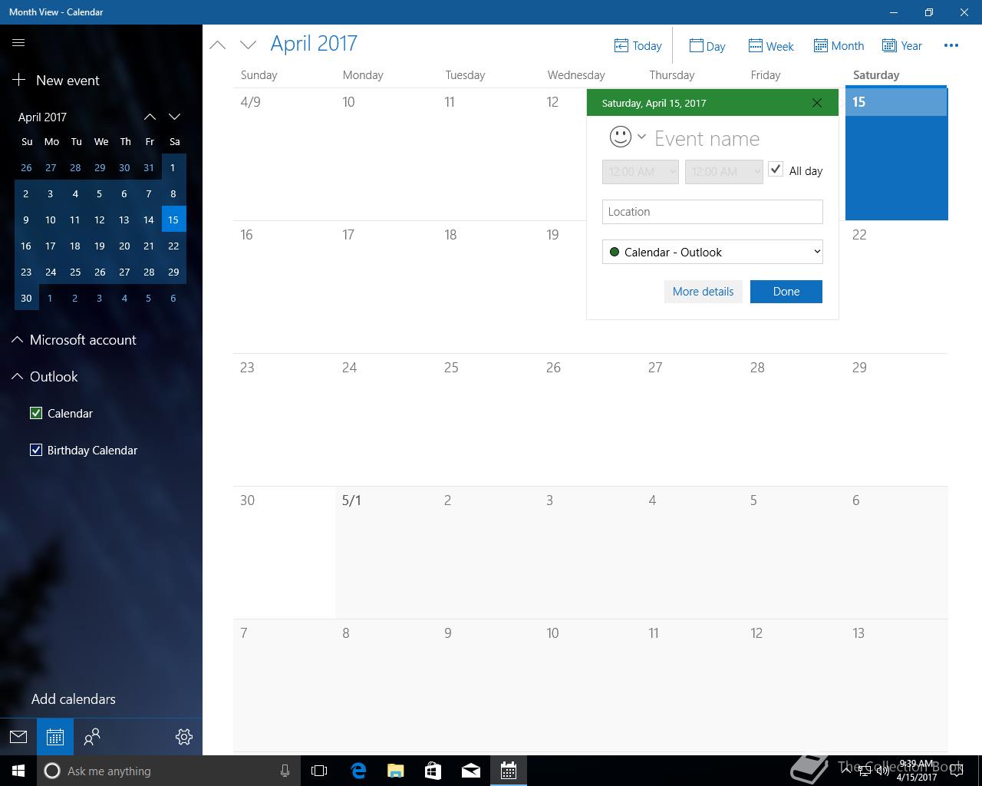Viewport: 982px width, 786px height.
Task: Click Add calendars
Action: (74, 699)
